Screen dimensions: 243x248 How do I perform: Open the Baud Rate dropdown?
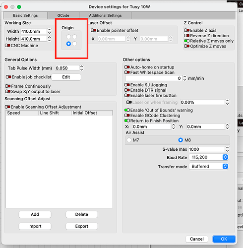[x=209, y=157]
